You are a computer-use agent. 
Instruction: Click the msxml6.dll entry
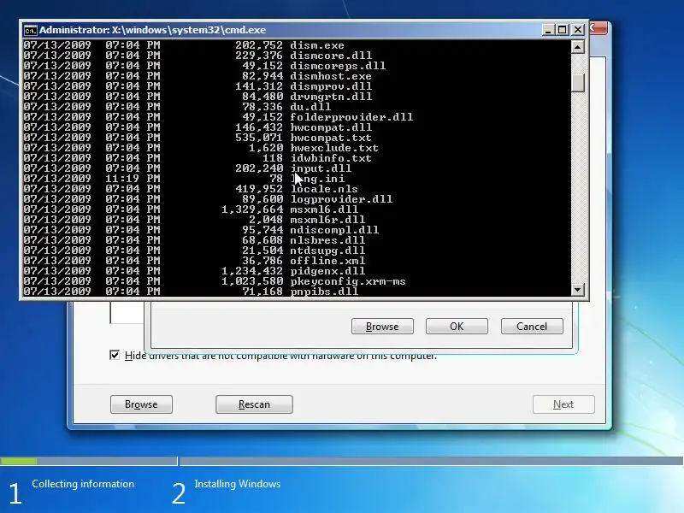pyautogui.click(x=324, y=209)
